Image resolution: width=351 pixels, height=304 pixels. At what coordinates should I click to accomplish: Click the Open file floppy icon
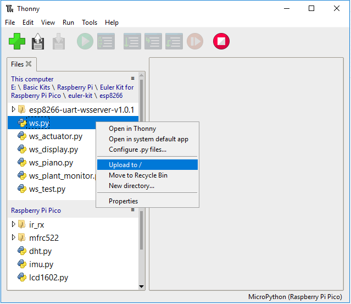38,41
